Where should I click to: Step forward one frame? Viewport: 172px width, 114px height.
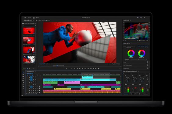pos(82,69)
